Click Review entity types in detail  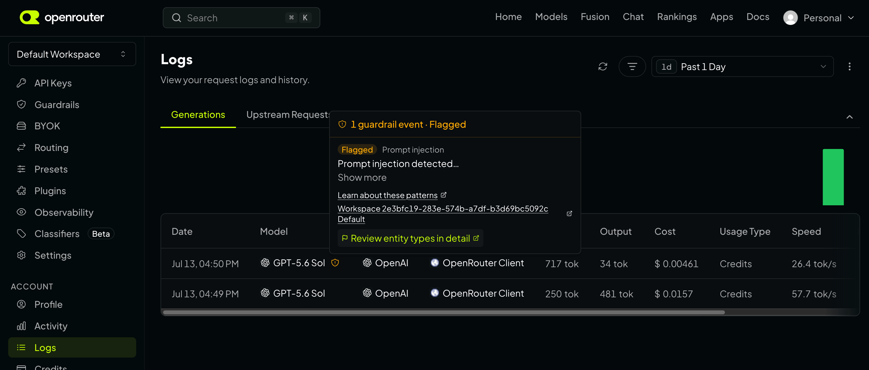coord(410,238)
